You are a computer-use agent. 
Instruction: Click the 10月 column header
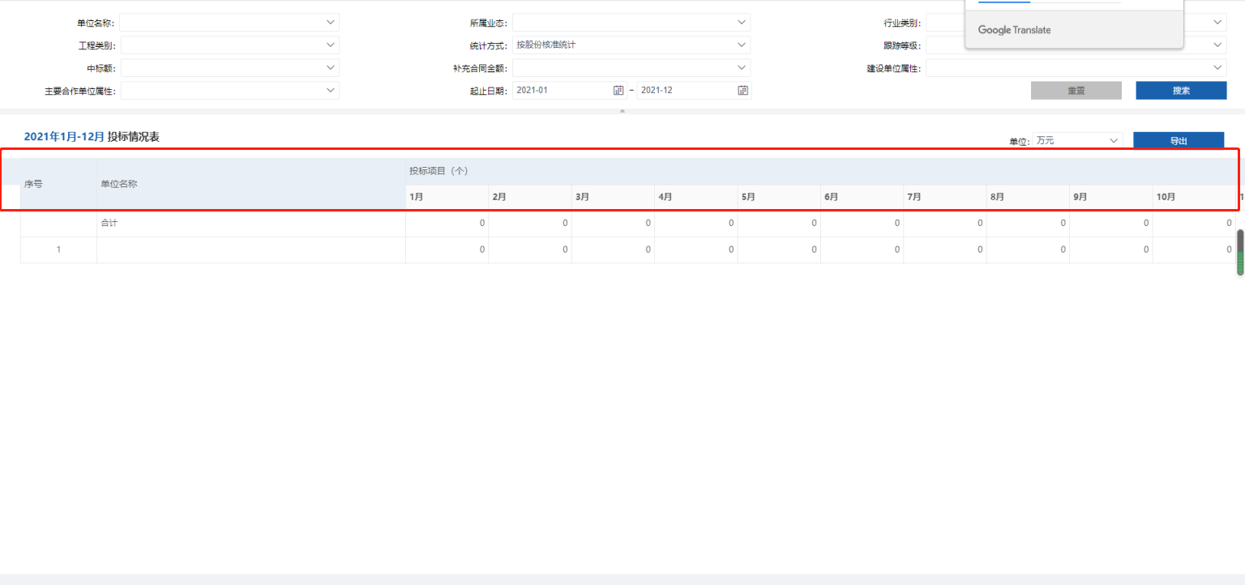tap(1194, 197)
